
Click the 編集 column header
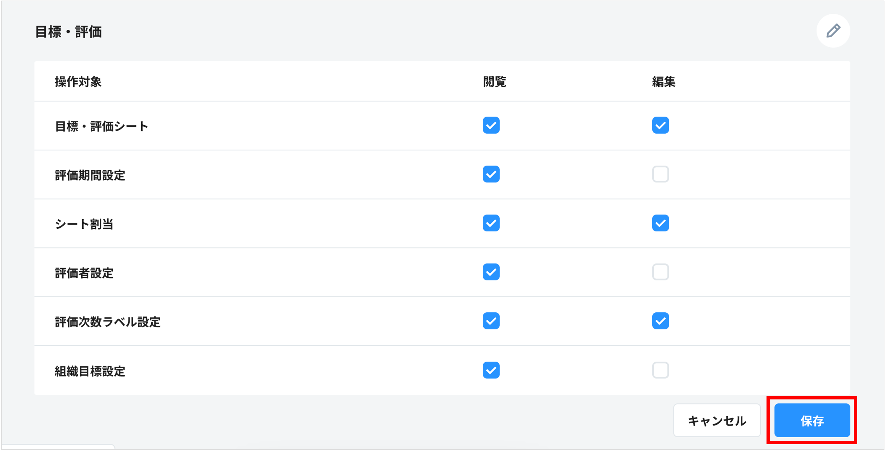click(x=663, y=82)
